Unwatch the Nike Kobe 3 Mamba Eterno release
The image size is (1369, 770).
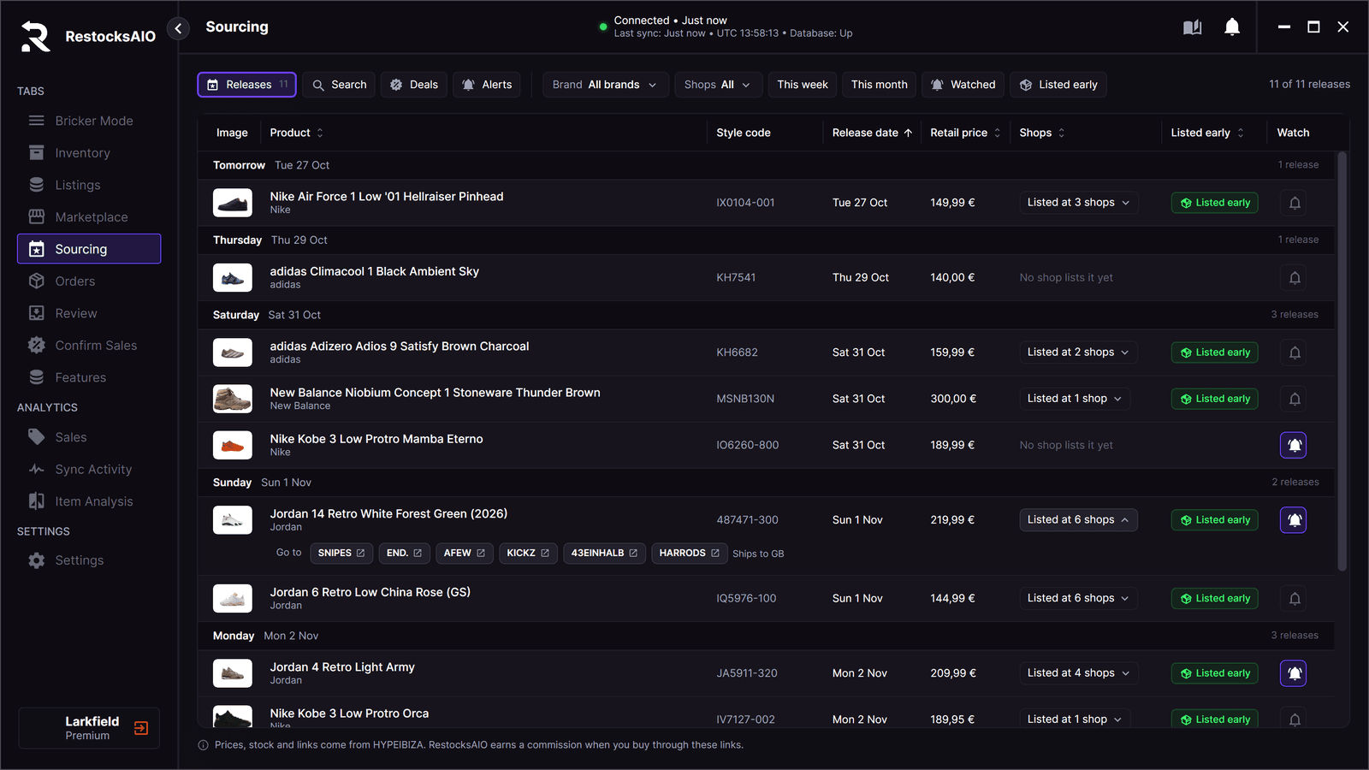(x=1294, y=445)
